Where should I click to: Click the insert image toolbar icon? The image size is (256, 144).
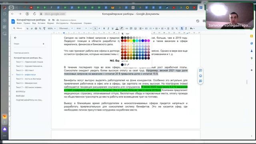(135, 28)
